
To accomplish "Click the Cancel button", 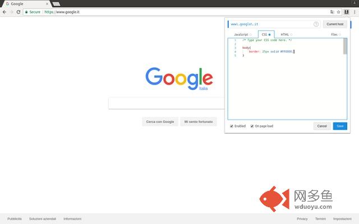I will (x=322, y=126).
